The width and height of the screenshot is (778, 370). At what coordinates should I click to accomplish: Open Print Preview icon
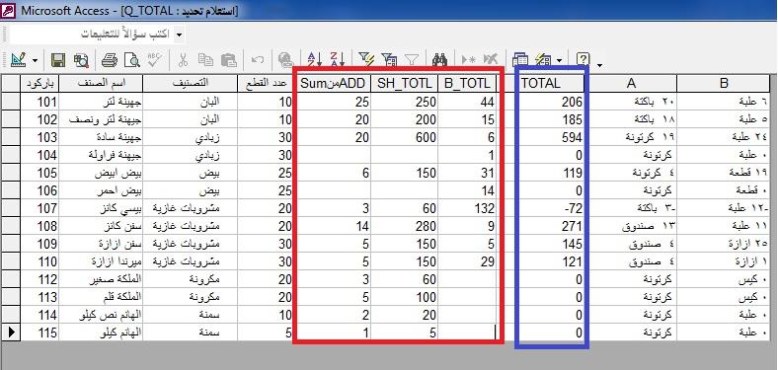[132, 60]
